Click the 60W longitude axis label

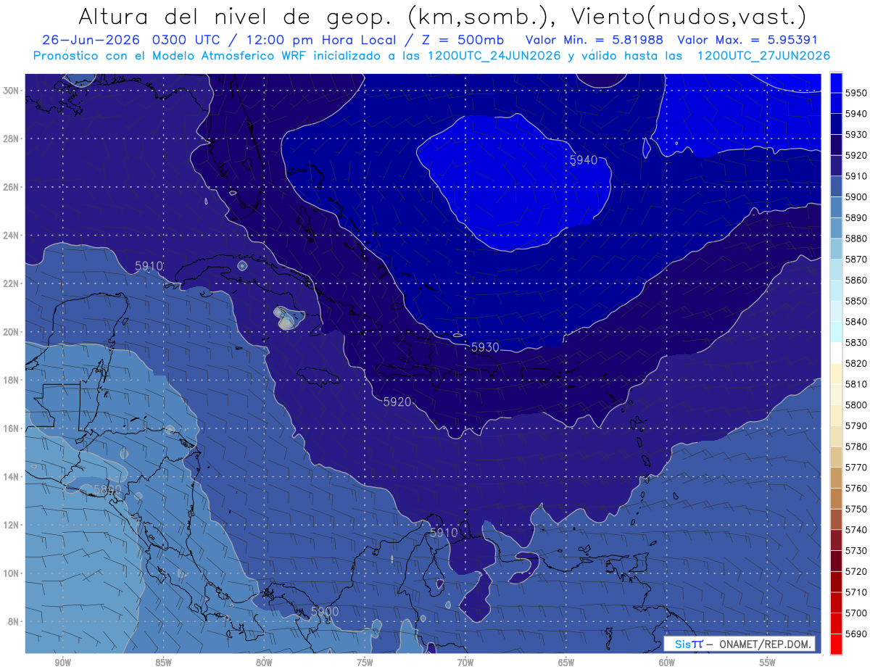click(x=667, y=663)
